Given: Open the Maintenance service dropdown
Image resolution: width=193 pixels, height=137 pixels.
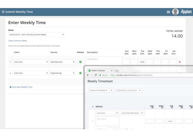Looking at the screenshot, I should click(62, 62).
